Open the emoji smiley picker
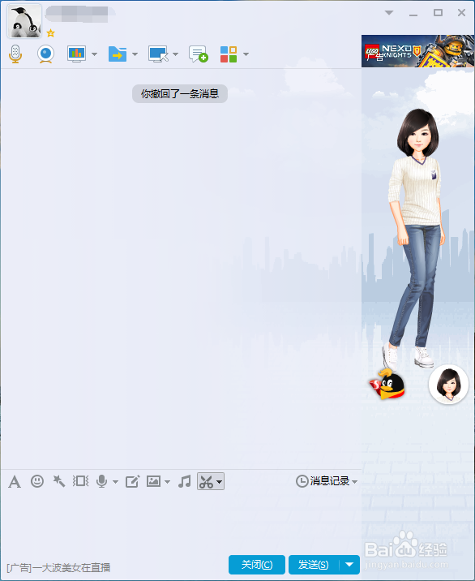475x581 pixels. coord(37,481)
